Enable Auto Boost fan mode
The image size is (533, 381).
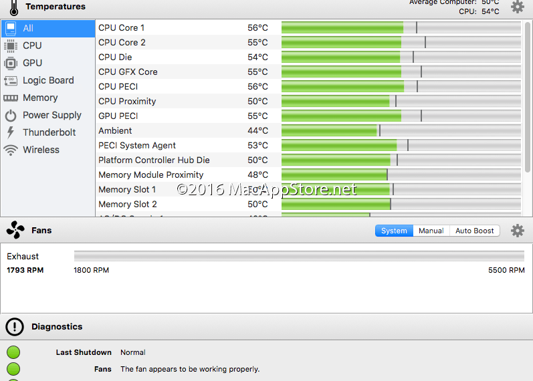474,231
